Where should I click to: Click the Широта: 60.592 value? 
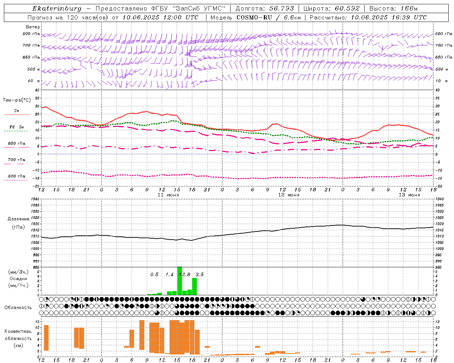coord(332,9)
